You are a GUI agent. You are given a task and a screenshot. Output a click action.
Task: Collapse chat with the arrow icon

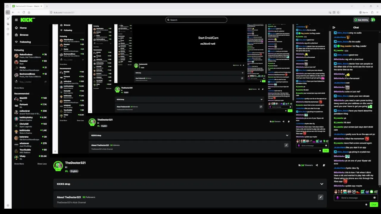(x=334, y=28)
